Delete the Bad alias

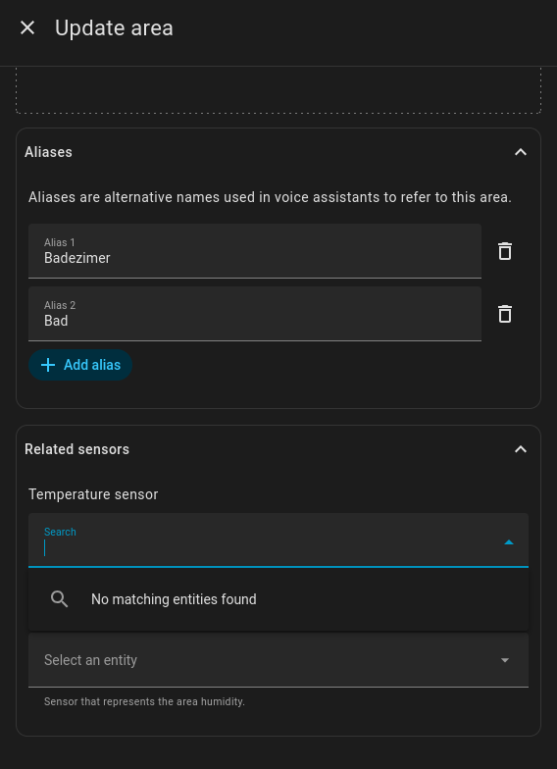(505, 314)
